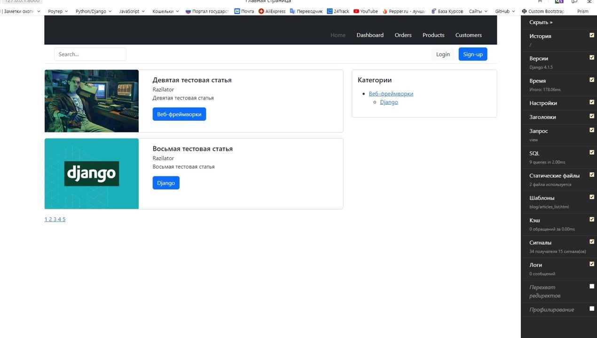The width and height of the screenshot is (597, 338).
Task: Go to Home in the navbar
Action: point(338,35)
